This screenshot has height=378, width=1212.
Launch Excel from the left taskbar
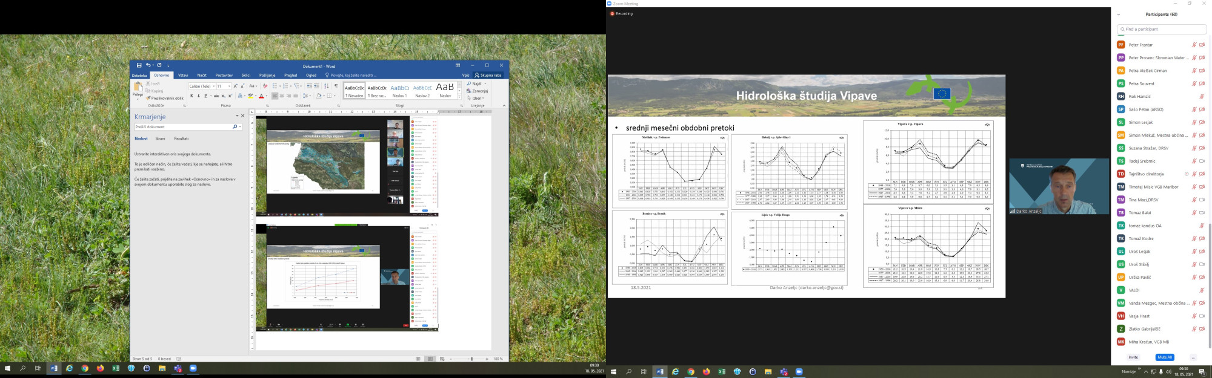[x=116, y=368]
